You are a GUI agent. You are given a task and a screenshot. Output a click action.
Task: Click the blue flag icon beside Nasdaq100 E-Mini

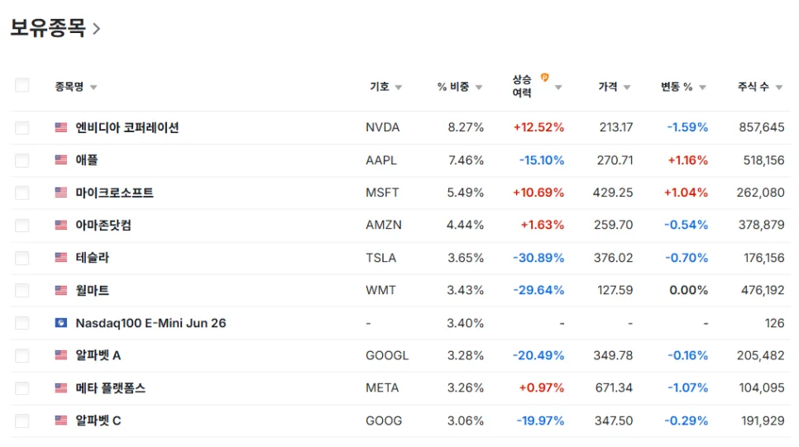61,323
